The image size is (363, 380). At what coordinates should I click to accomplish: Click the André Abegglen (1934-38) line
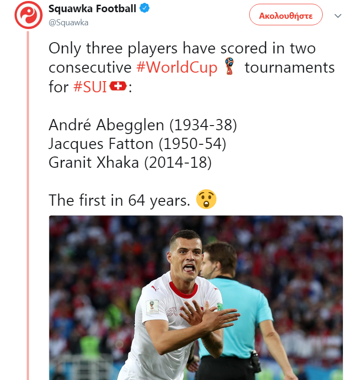click(x=143, y=125)
